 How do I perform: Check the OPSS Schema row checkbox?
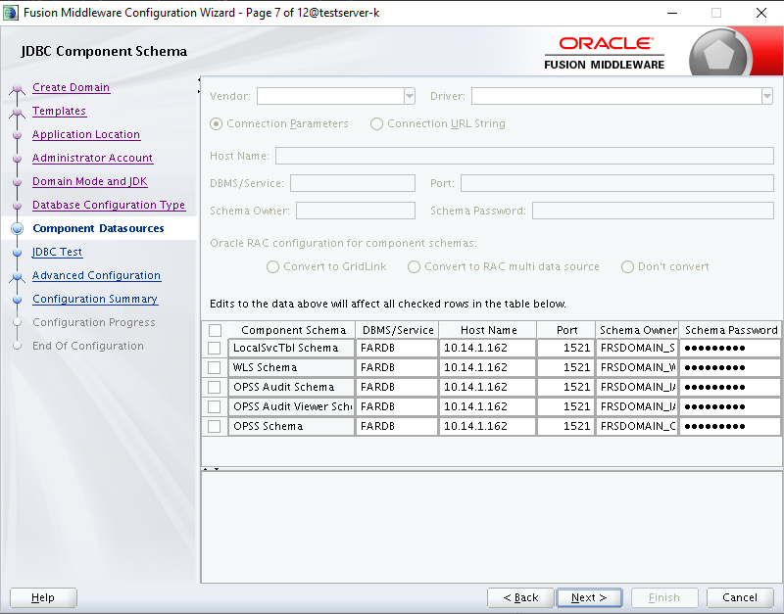(x=214, y=426)
